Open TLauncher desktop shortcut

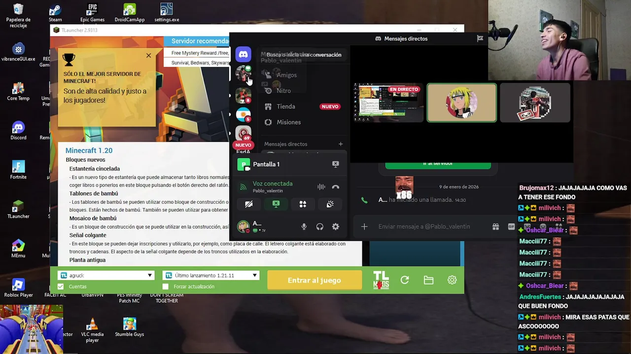(x=18, y=209)
